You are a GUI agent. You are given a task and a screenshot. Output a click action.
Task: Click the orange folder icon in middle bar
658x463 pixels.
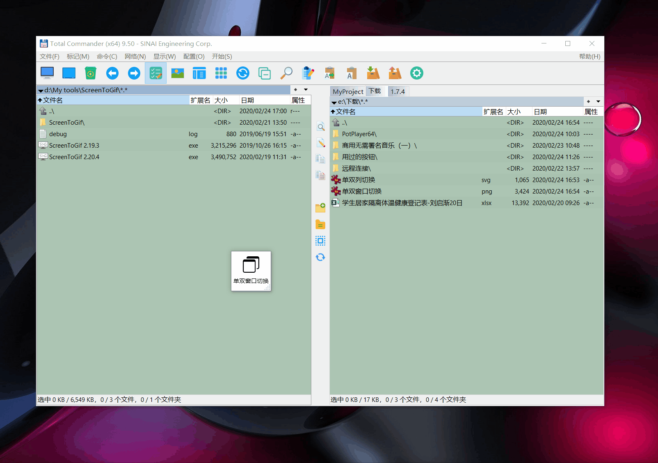320,224
